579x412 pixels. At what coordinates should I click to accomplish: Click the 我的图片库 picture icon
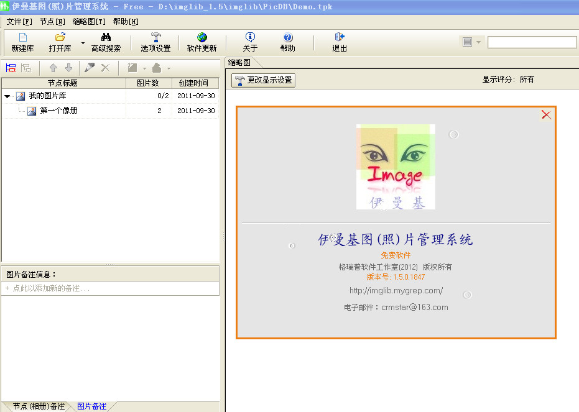pyautogui.click(x=21, y=96)
